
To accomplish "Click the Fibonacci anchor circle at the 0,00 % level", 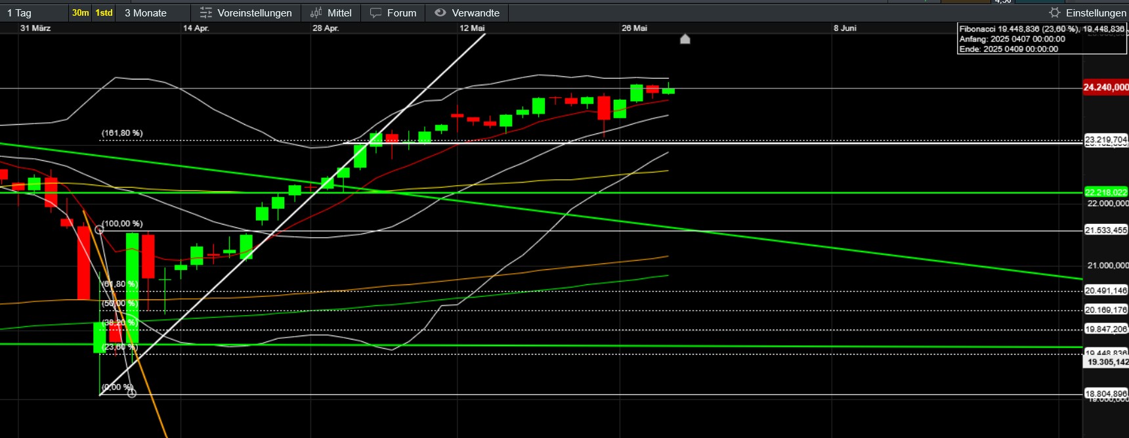I will 131,393.
